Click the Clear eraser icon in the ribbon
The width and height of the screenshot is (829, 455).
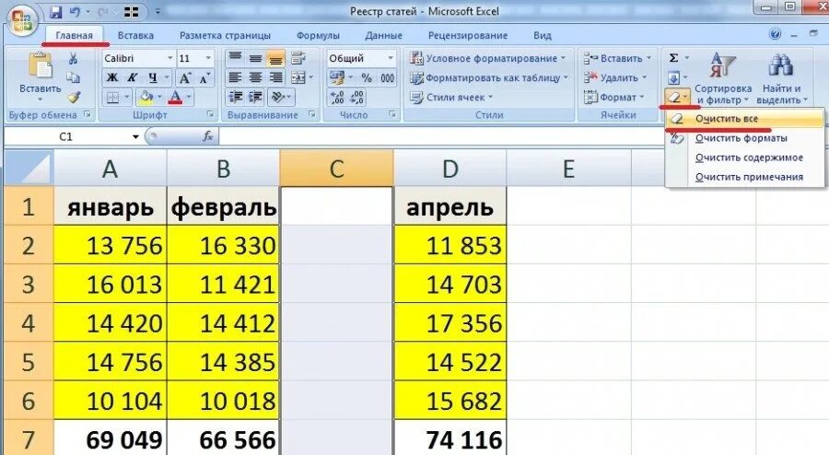pyautogui.click(x=673, y=98)
